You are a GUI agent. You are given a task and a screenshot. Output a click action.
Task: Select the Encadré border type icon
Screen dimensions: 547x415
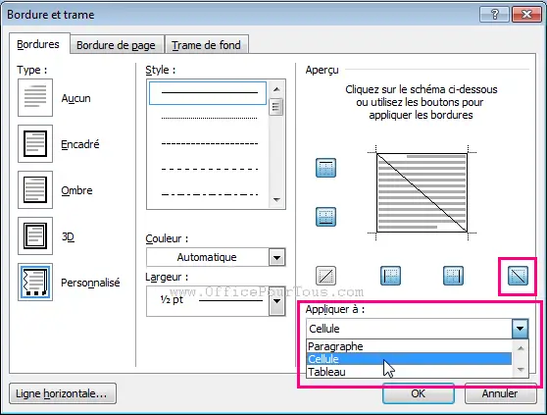point(35,144)
